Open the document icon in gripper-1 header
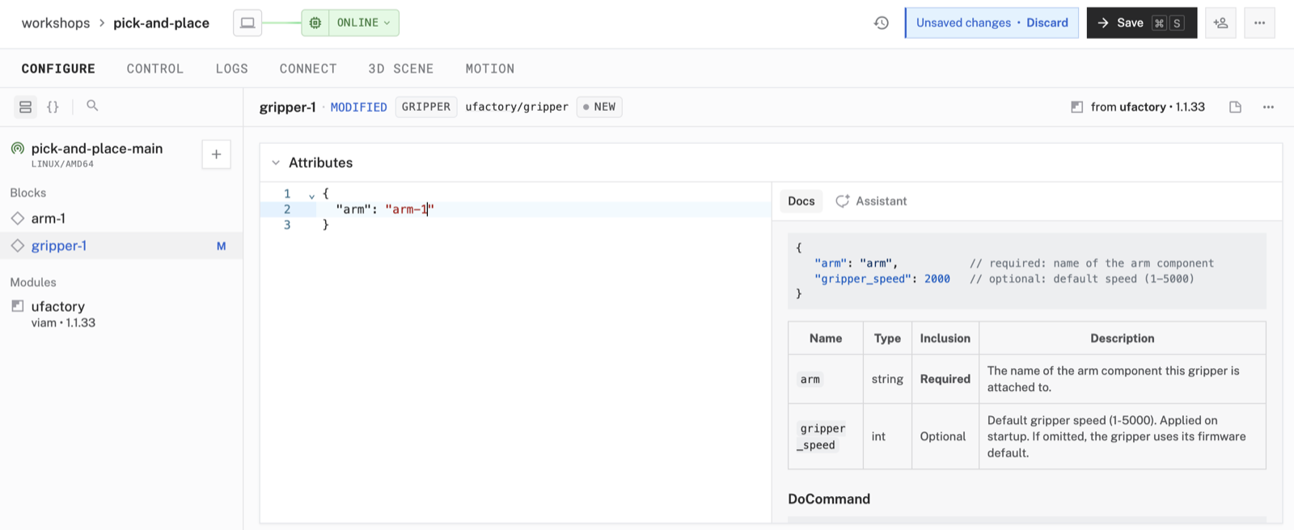This screenshot has height=530, width=1294. click(1235, 107)
